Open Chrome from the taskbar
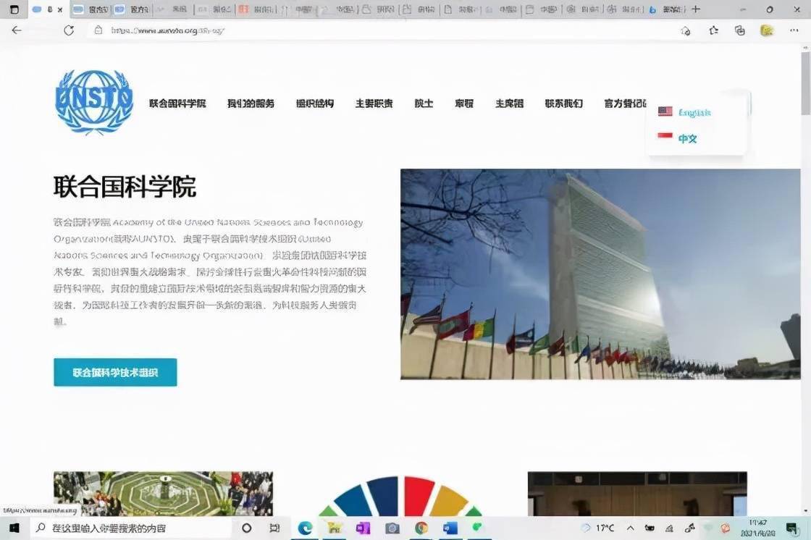This screenshot has width=811, height=540. (x=421, y=528)
